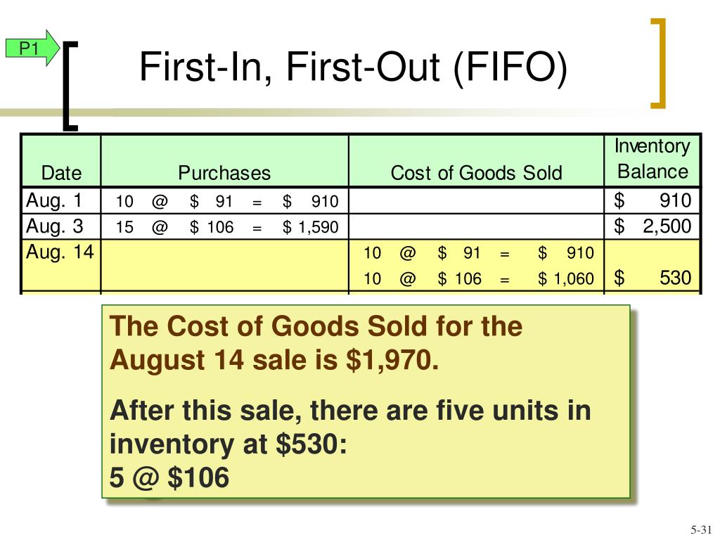Click the $530 inventory balance cell

point(652,278)
